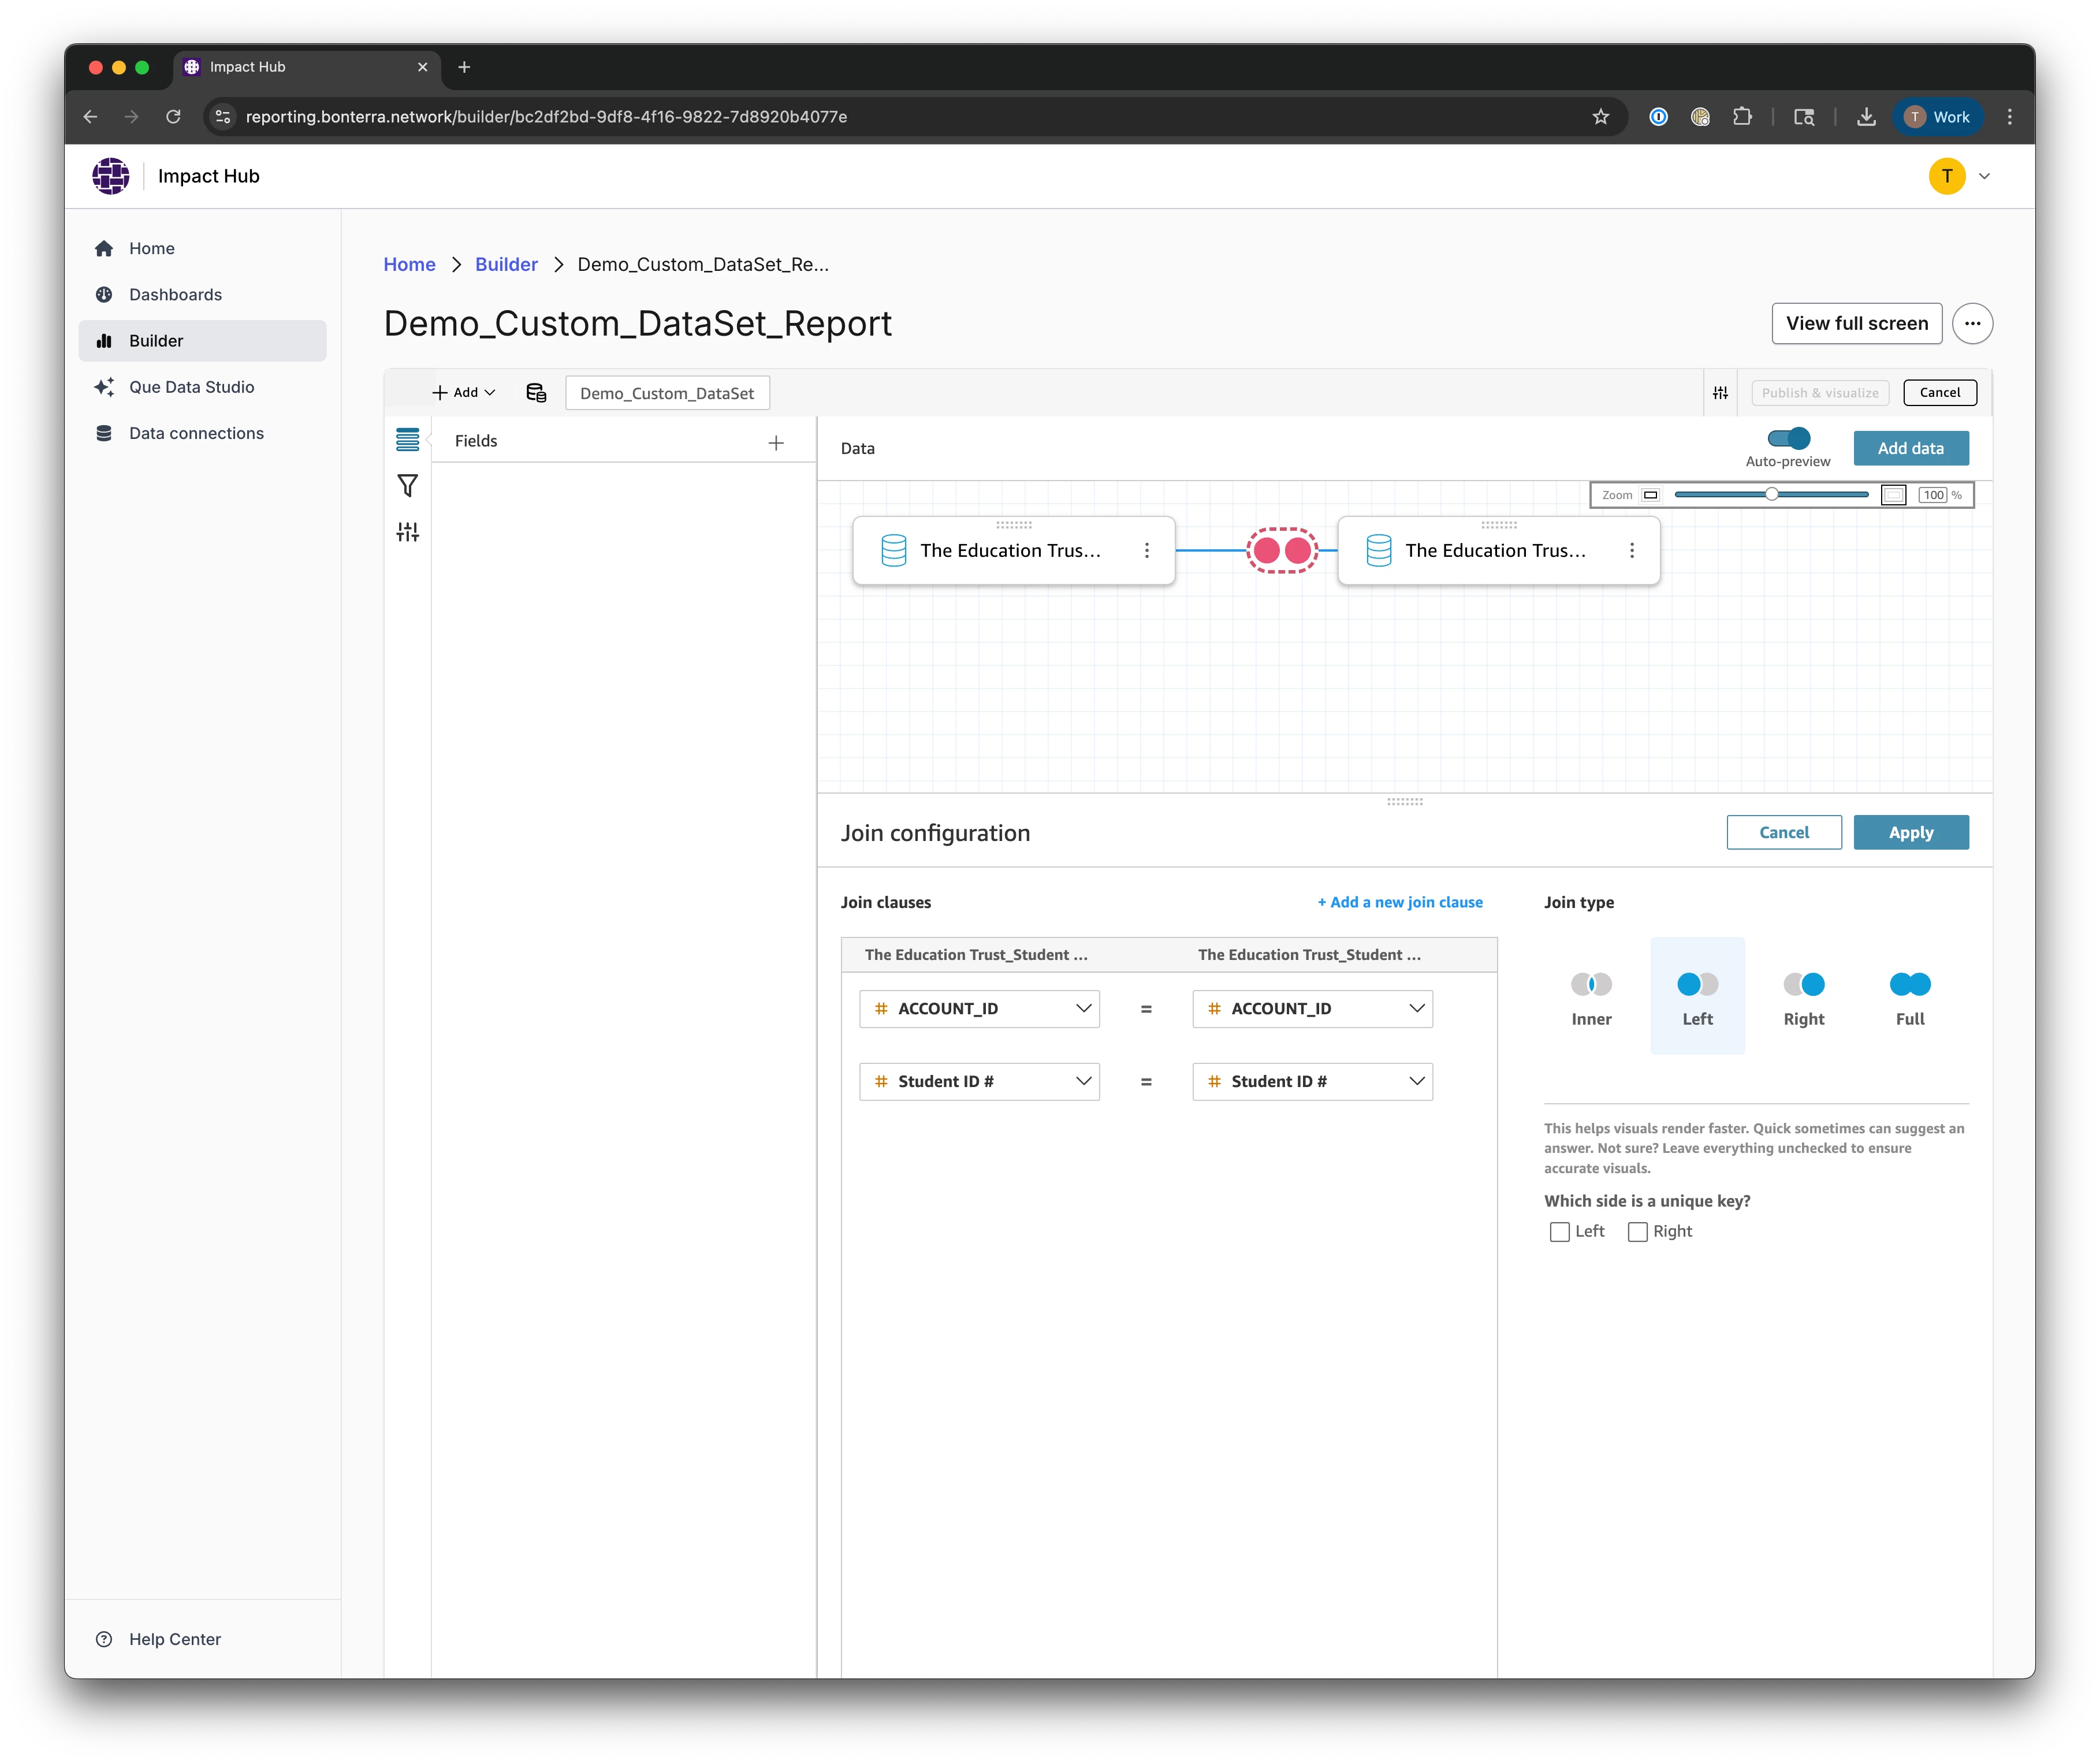This screenshot has height=1764, width=2100.
Task: Toggle the Auto-preview switch
Action: [1788, 439]
